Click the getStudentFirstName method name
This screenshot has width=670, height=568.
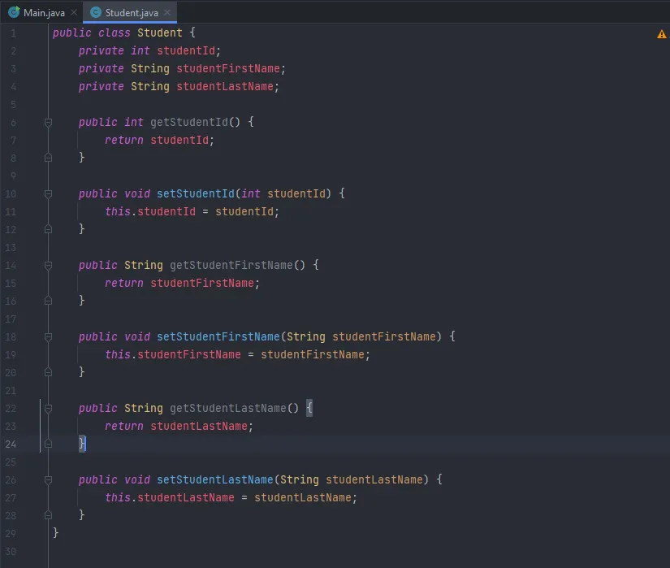[x=231, y=265]
